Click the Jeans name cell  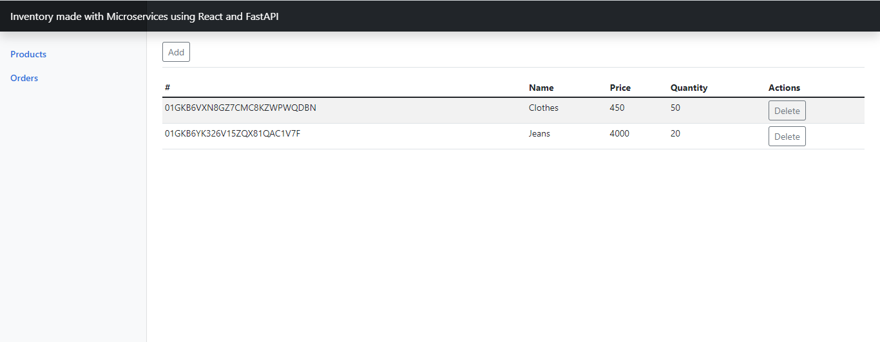540,133
